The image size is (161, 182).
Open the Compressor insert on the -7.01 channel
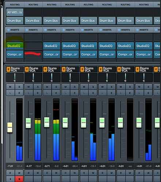[15, 54]
